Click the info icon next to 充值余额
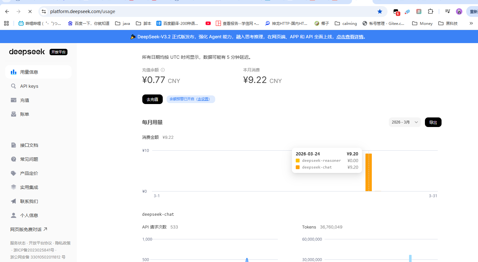The width and height of the screenshot is (478, 262). click(x=163, y=70)
